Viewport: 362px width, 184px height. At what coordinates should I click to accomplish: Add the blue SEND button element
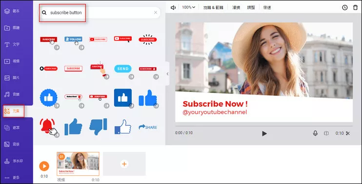tap(123, 69)
